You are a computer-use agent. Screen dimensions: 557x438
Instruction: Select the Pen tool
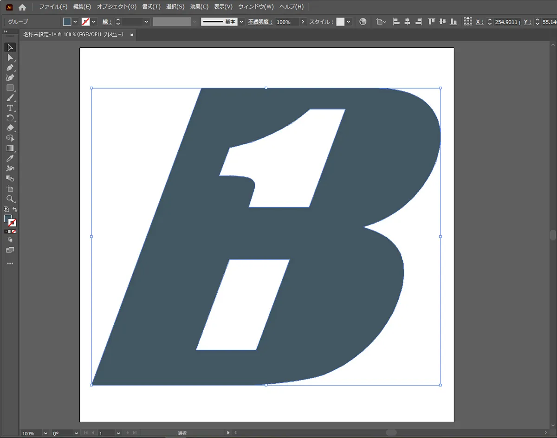10,68
